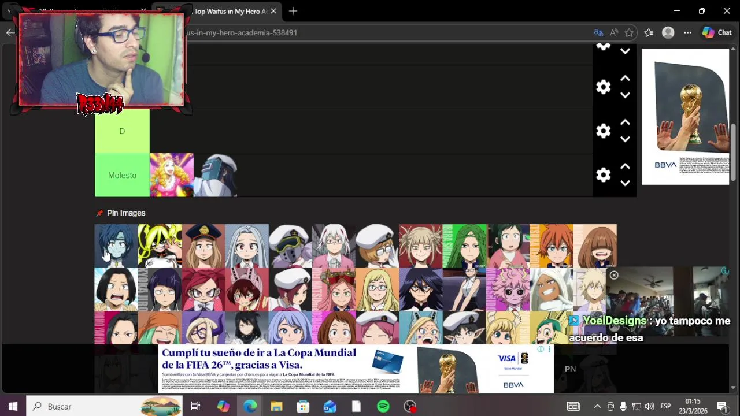Move the D tier row down

pos(625,139)
